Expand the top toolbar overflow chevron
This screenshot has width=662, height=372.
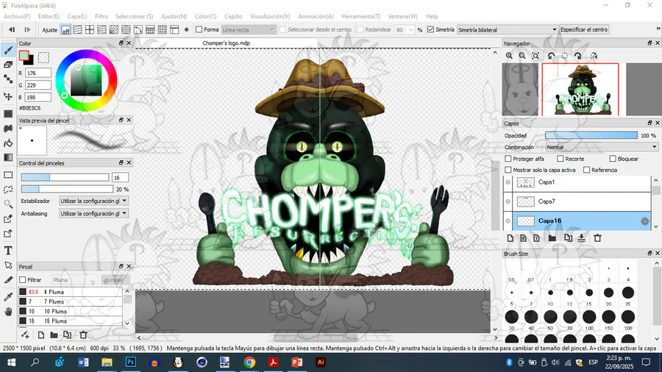[658, 29]
